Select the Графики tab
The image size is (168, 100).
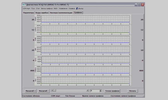pos(78,12)
